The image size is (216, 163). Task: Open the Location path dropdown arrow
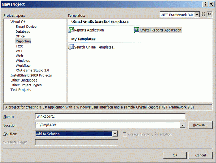pyautogui.click(x=183, y=125)
